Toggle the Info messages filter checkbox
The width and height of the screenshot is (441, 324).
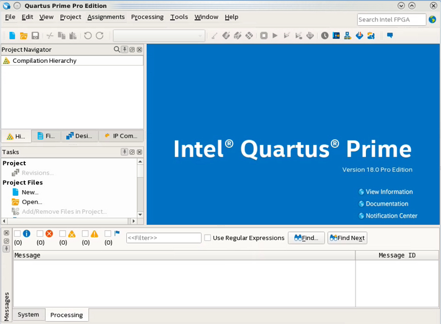pyautogui.click(x=18, y=234)
